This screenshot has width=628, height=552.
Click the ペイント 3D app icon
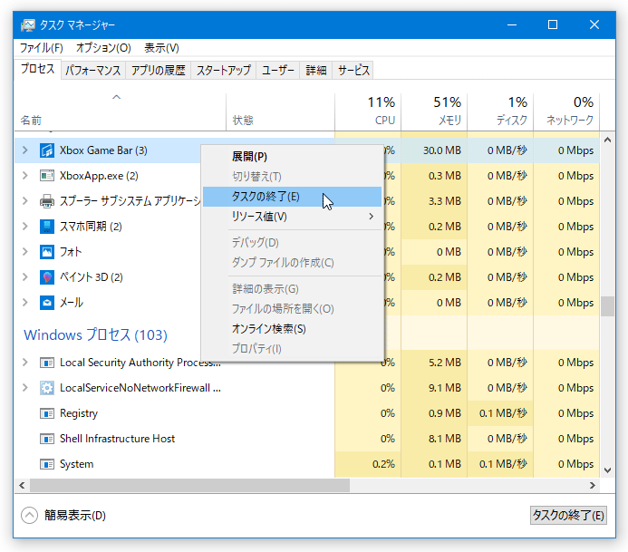47,277
